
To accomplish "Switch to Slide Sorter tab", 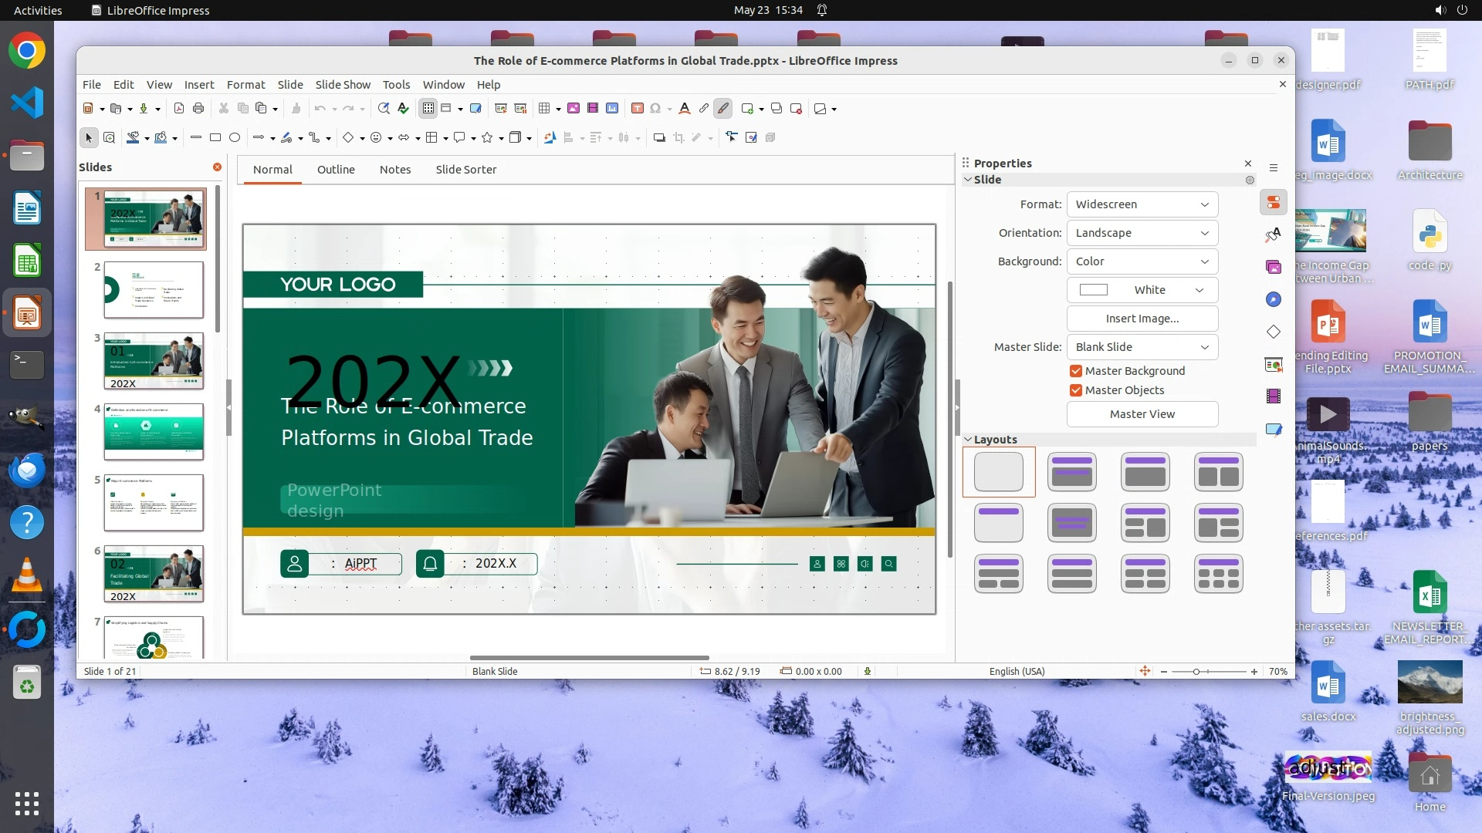I will [465, 170].
